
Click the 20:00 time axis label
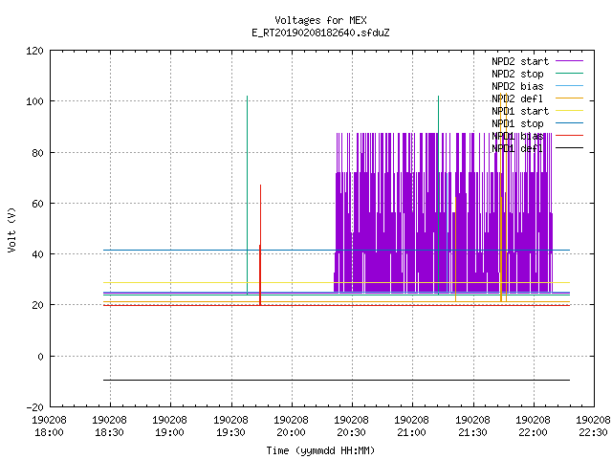[291, 432]
